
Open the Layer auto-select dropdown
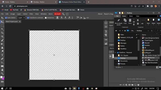click(21, 18)
